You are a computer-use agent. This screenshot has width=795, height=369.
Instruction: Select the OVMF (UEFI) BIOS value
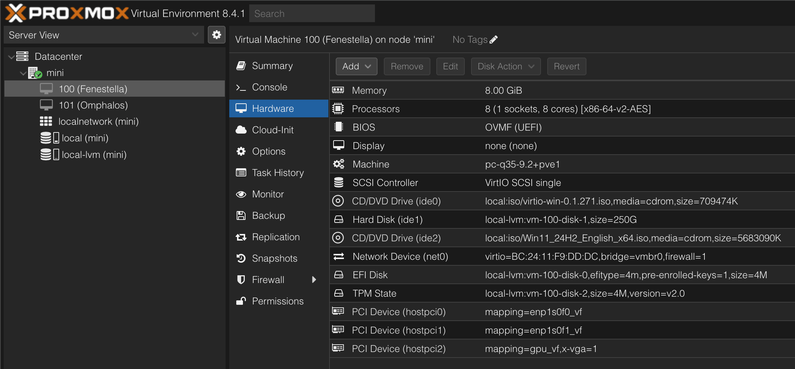[x=513, y=127]
